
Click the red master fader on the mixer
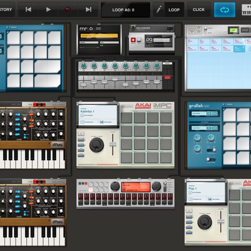[167, 77]
